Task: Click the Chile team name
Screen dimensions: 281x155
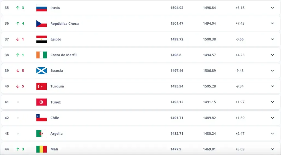Action: [55, 118]
